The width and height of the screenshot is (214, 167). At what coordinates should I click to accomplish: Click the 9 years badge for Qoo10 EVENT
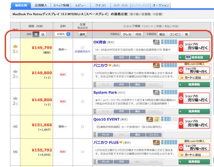click(149, 119)
